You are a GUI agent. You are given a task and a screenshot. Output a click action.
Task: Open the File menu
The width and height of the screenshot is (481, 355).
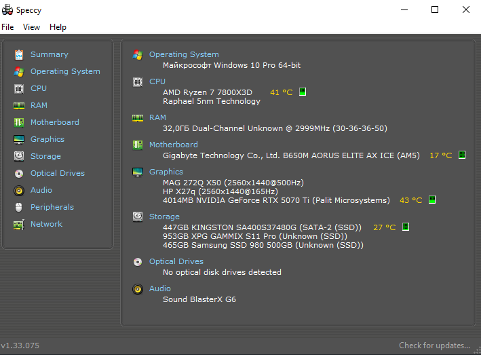[x=7, y=27]
